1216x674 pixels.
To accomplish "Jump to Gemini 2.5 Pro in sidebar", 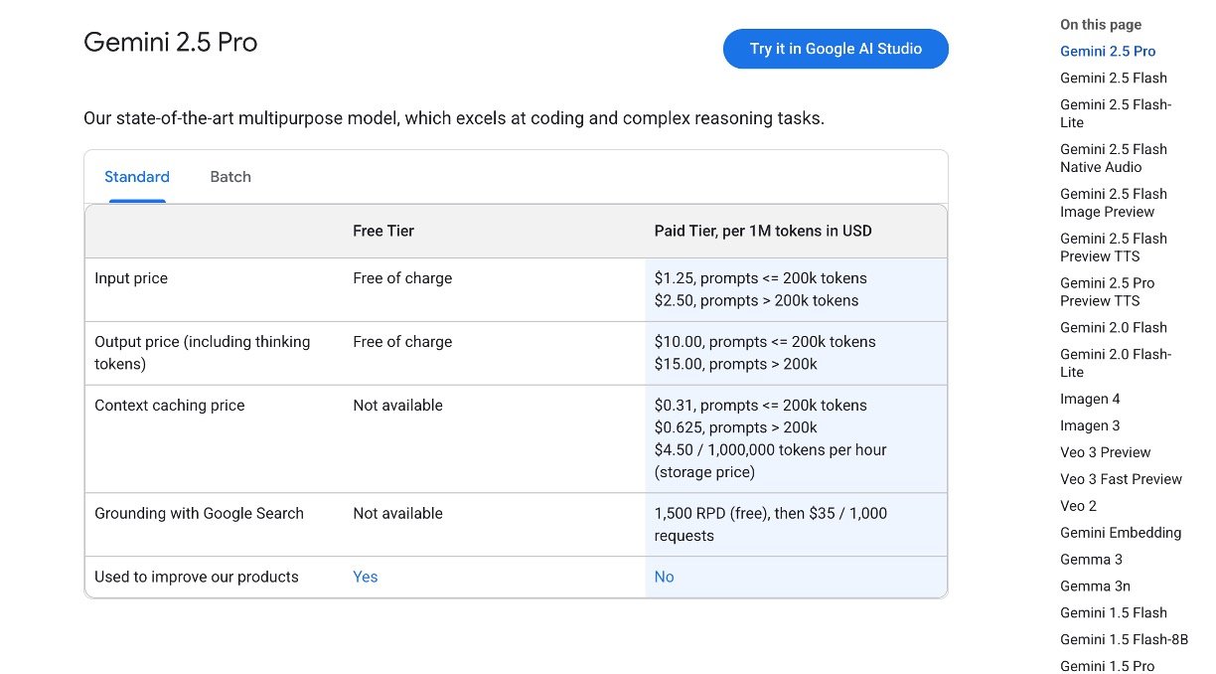I will (1108, 52).
